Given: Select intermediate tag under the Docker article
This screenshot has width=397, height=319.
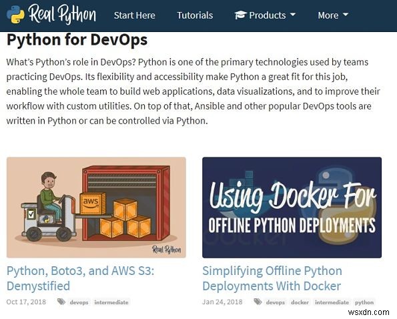Looking at the screenshot, I should 332,302.
